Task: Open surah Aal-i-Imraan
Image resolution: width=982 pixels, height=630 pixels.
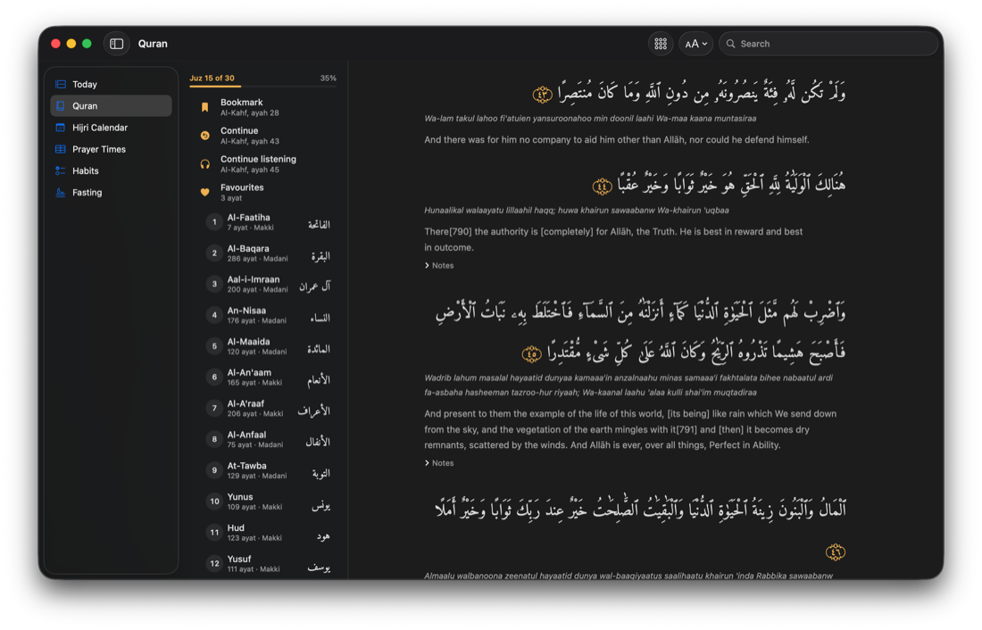Action: point(268,285)
